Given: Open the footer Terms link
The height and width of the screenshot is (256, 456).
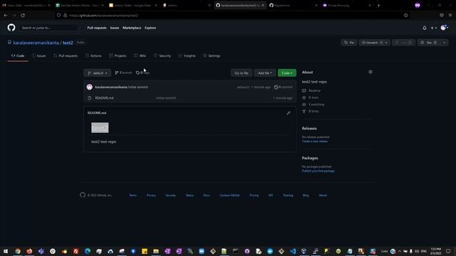Looking at the screenshot, I should [133, 196].
